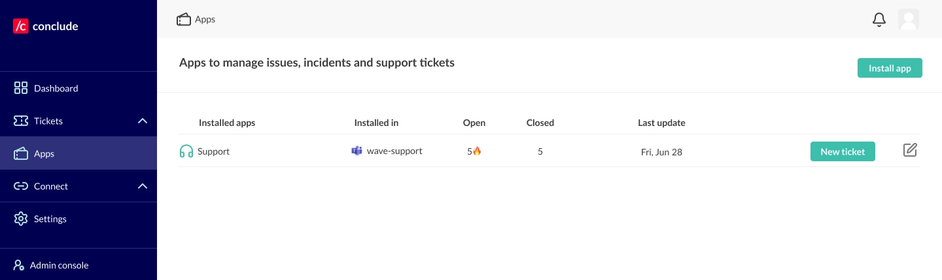The image size is (942, 280).
Task: Collapse the Tickets menu chevron
Action: 143,121
